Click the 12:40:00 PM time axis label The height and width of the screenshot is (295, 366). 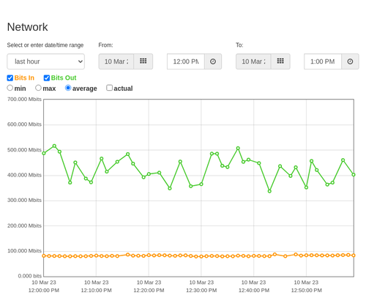(254, 291)
